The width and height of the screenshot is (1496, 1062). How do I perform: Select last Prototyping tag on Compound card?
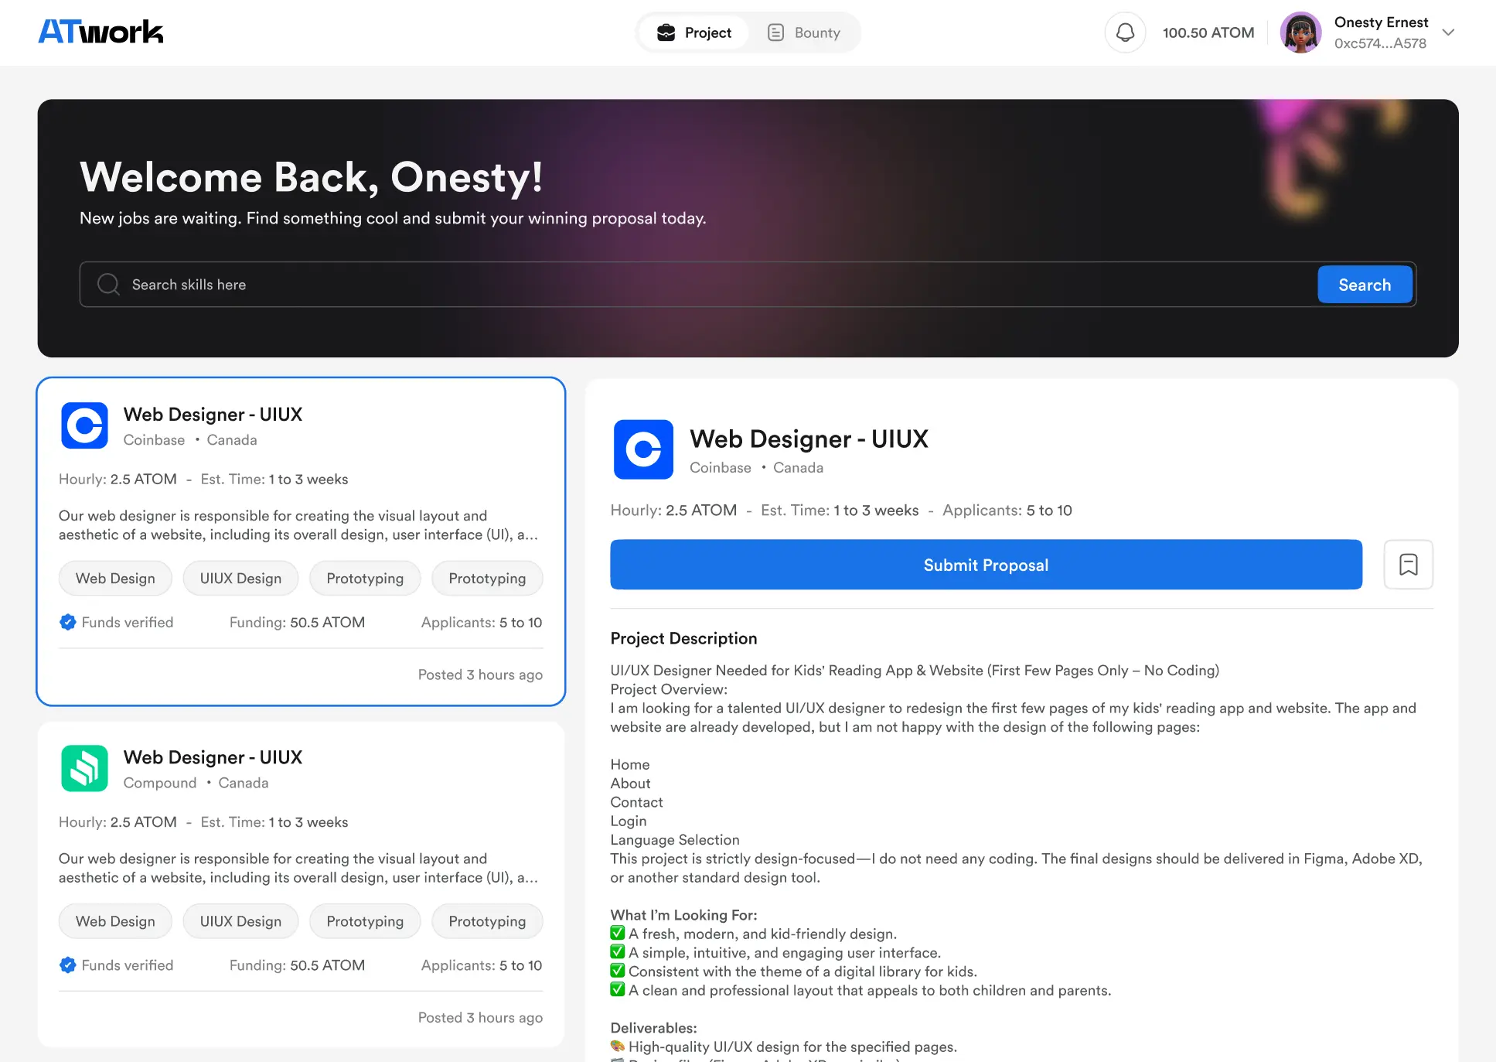pos(487,921)
